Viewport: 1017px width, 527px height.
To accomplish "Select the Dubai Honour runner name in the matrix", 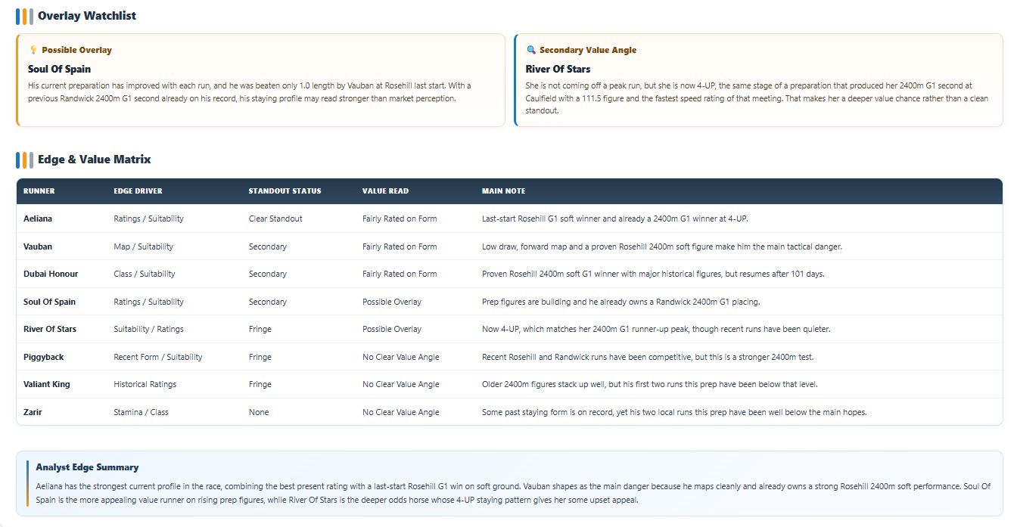I will pos(51,274).
